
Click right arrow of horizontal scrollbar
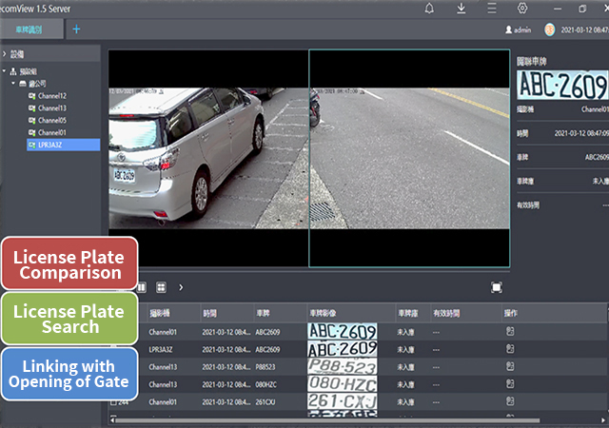point(603,420)
